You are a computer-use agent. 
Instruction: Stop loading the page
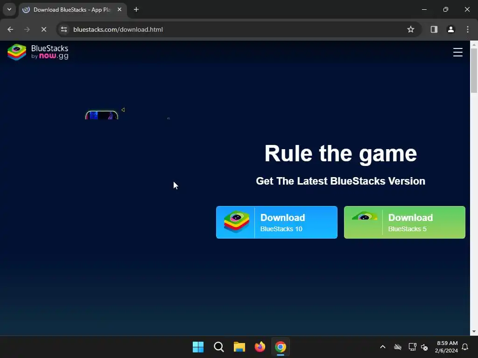[43, 29]
